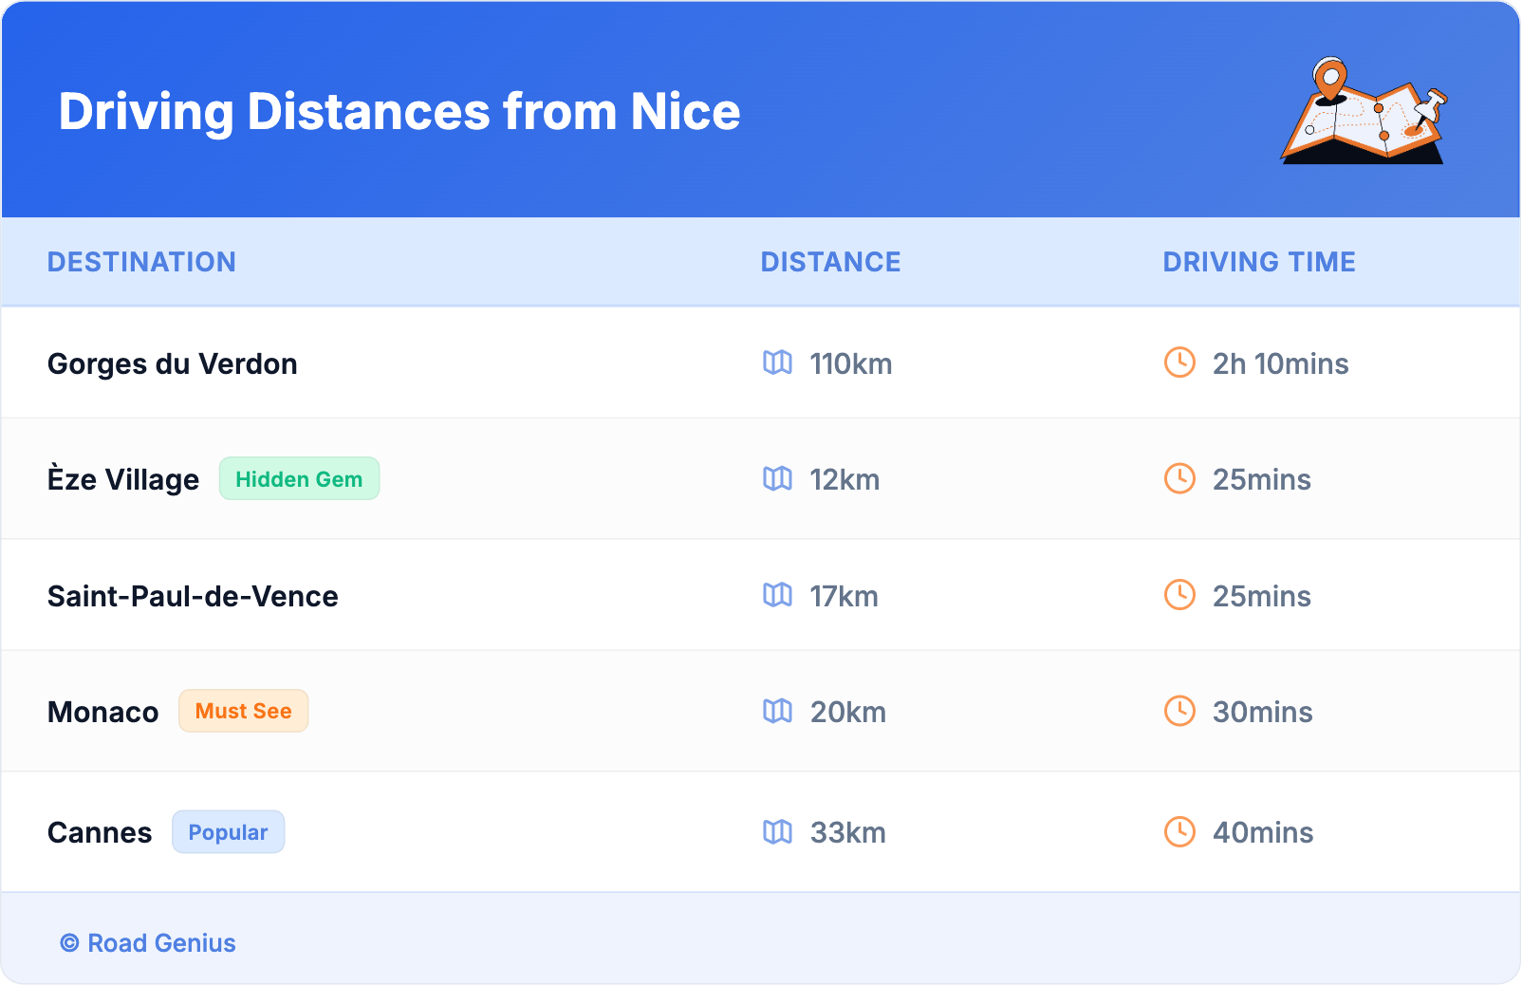Select the Èze Village destination name
Viewport: 1522px width, 985px height.
tap(123, 478)
